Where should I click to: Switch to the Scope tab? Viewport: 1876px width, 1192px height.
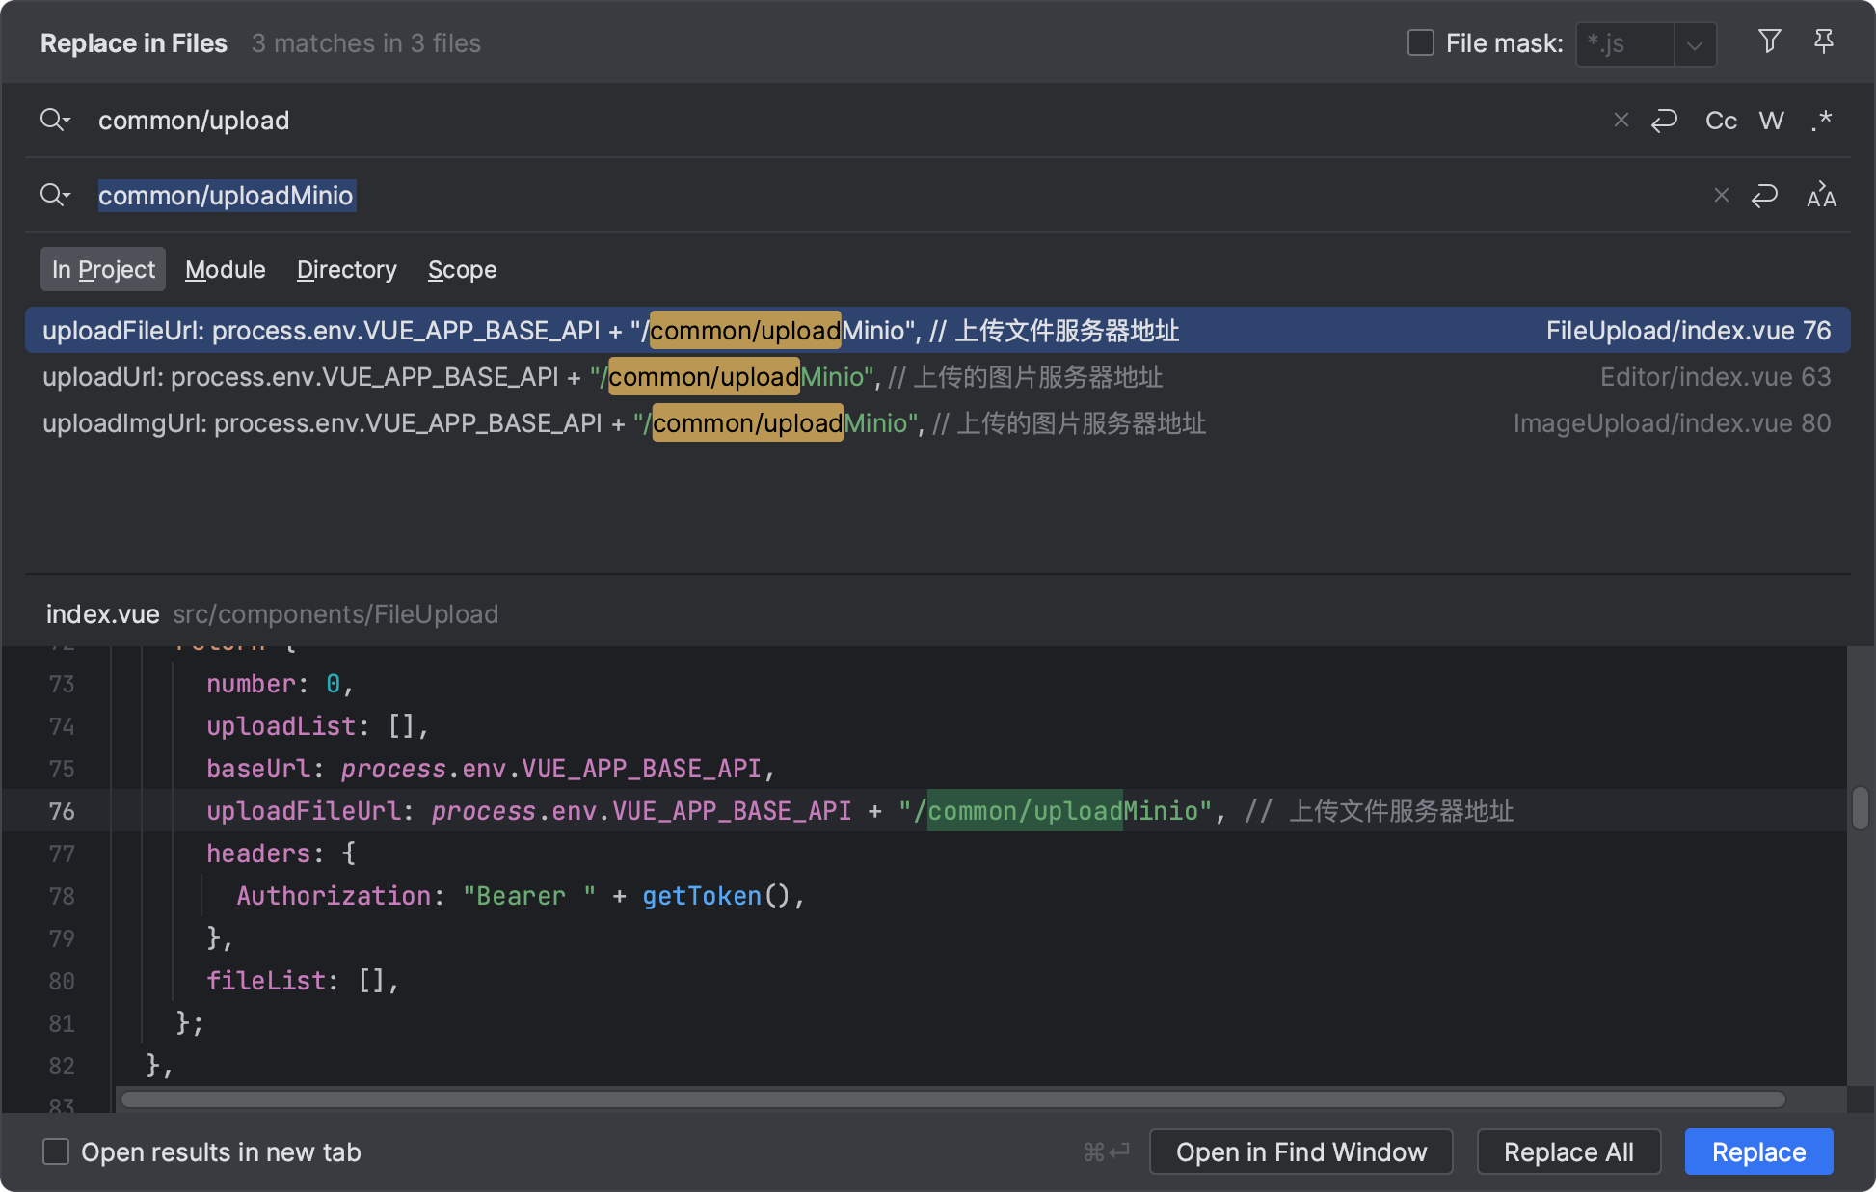(463, 269)
